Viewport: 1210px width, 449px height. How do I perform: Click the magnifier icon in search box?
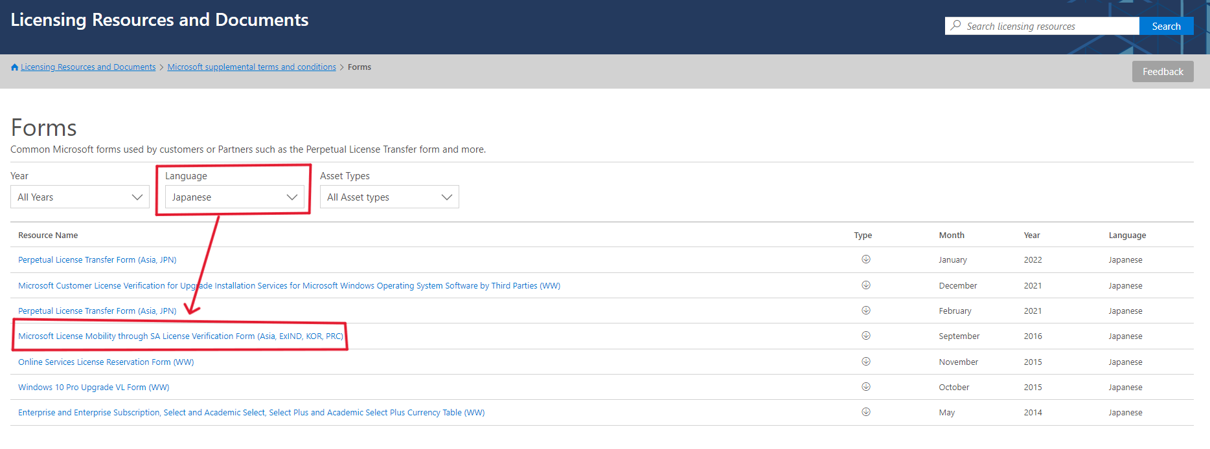(955, 26)
